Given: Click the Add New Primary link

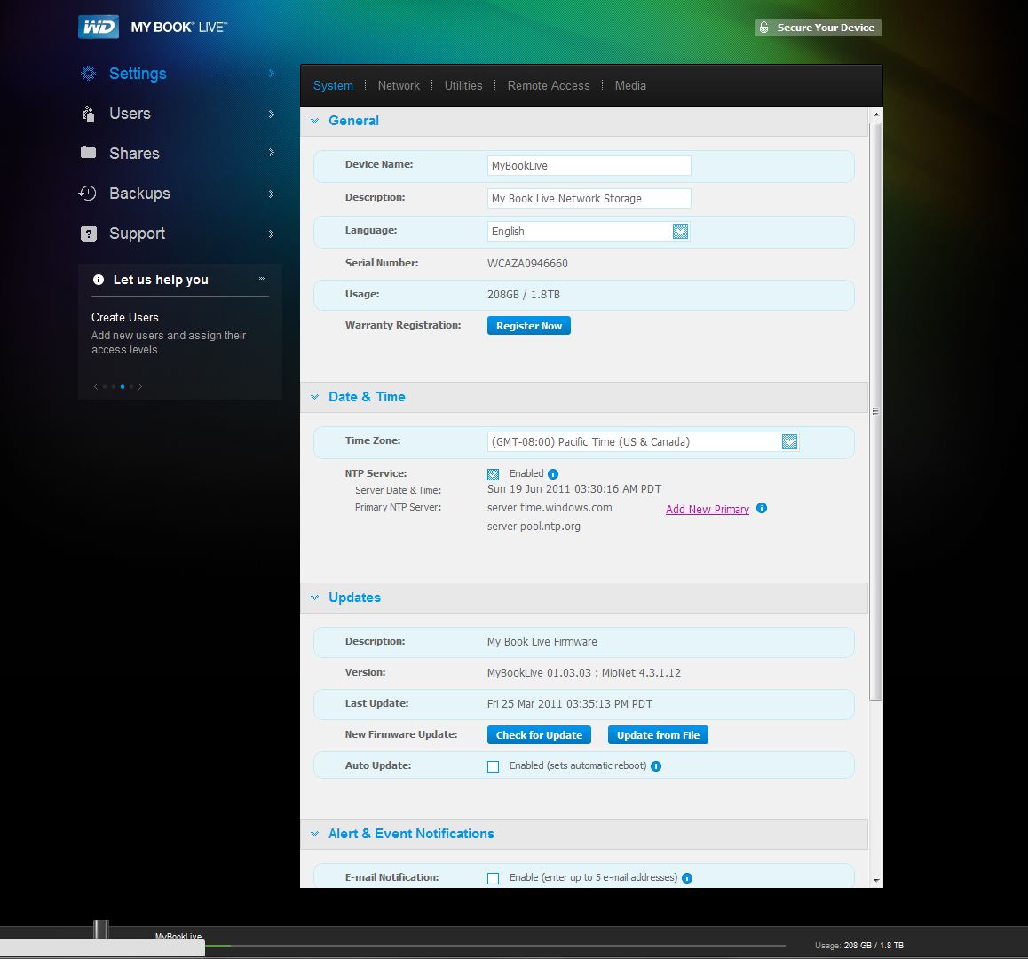Looking at the screenshot, I should pos(708,510).
